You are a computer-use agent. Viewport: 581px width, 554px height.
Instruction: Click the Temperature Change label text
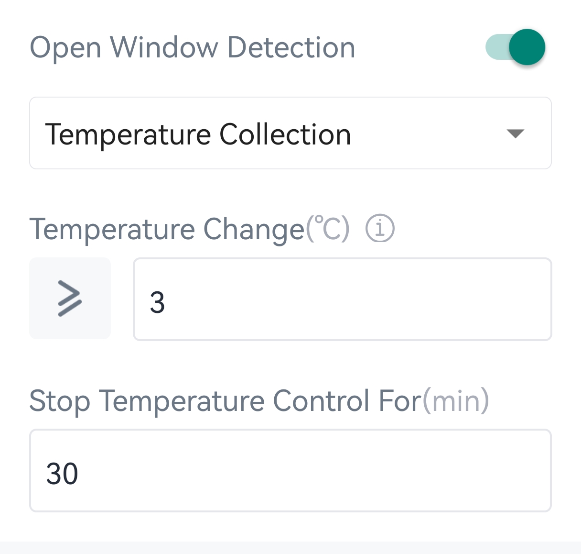point(167,229)
